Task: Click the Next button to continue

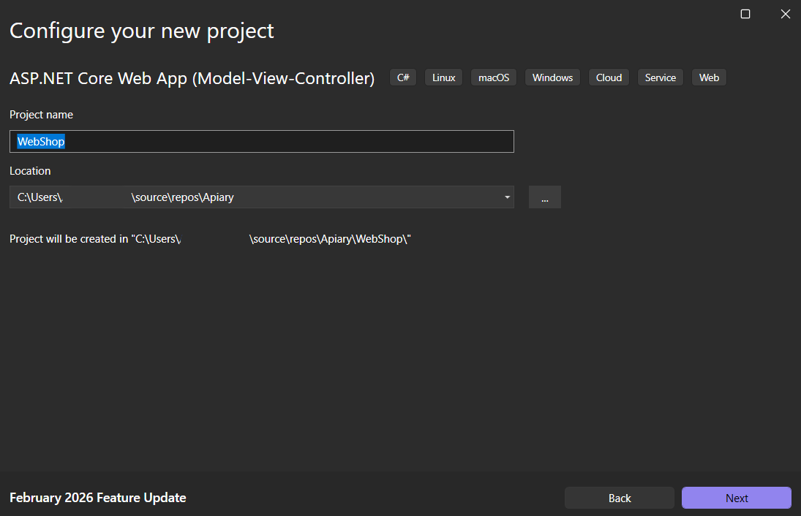Action: [736, 498]
